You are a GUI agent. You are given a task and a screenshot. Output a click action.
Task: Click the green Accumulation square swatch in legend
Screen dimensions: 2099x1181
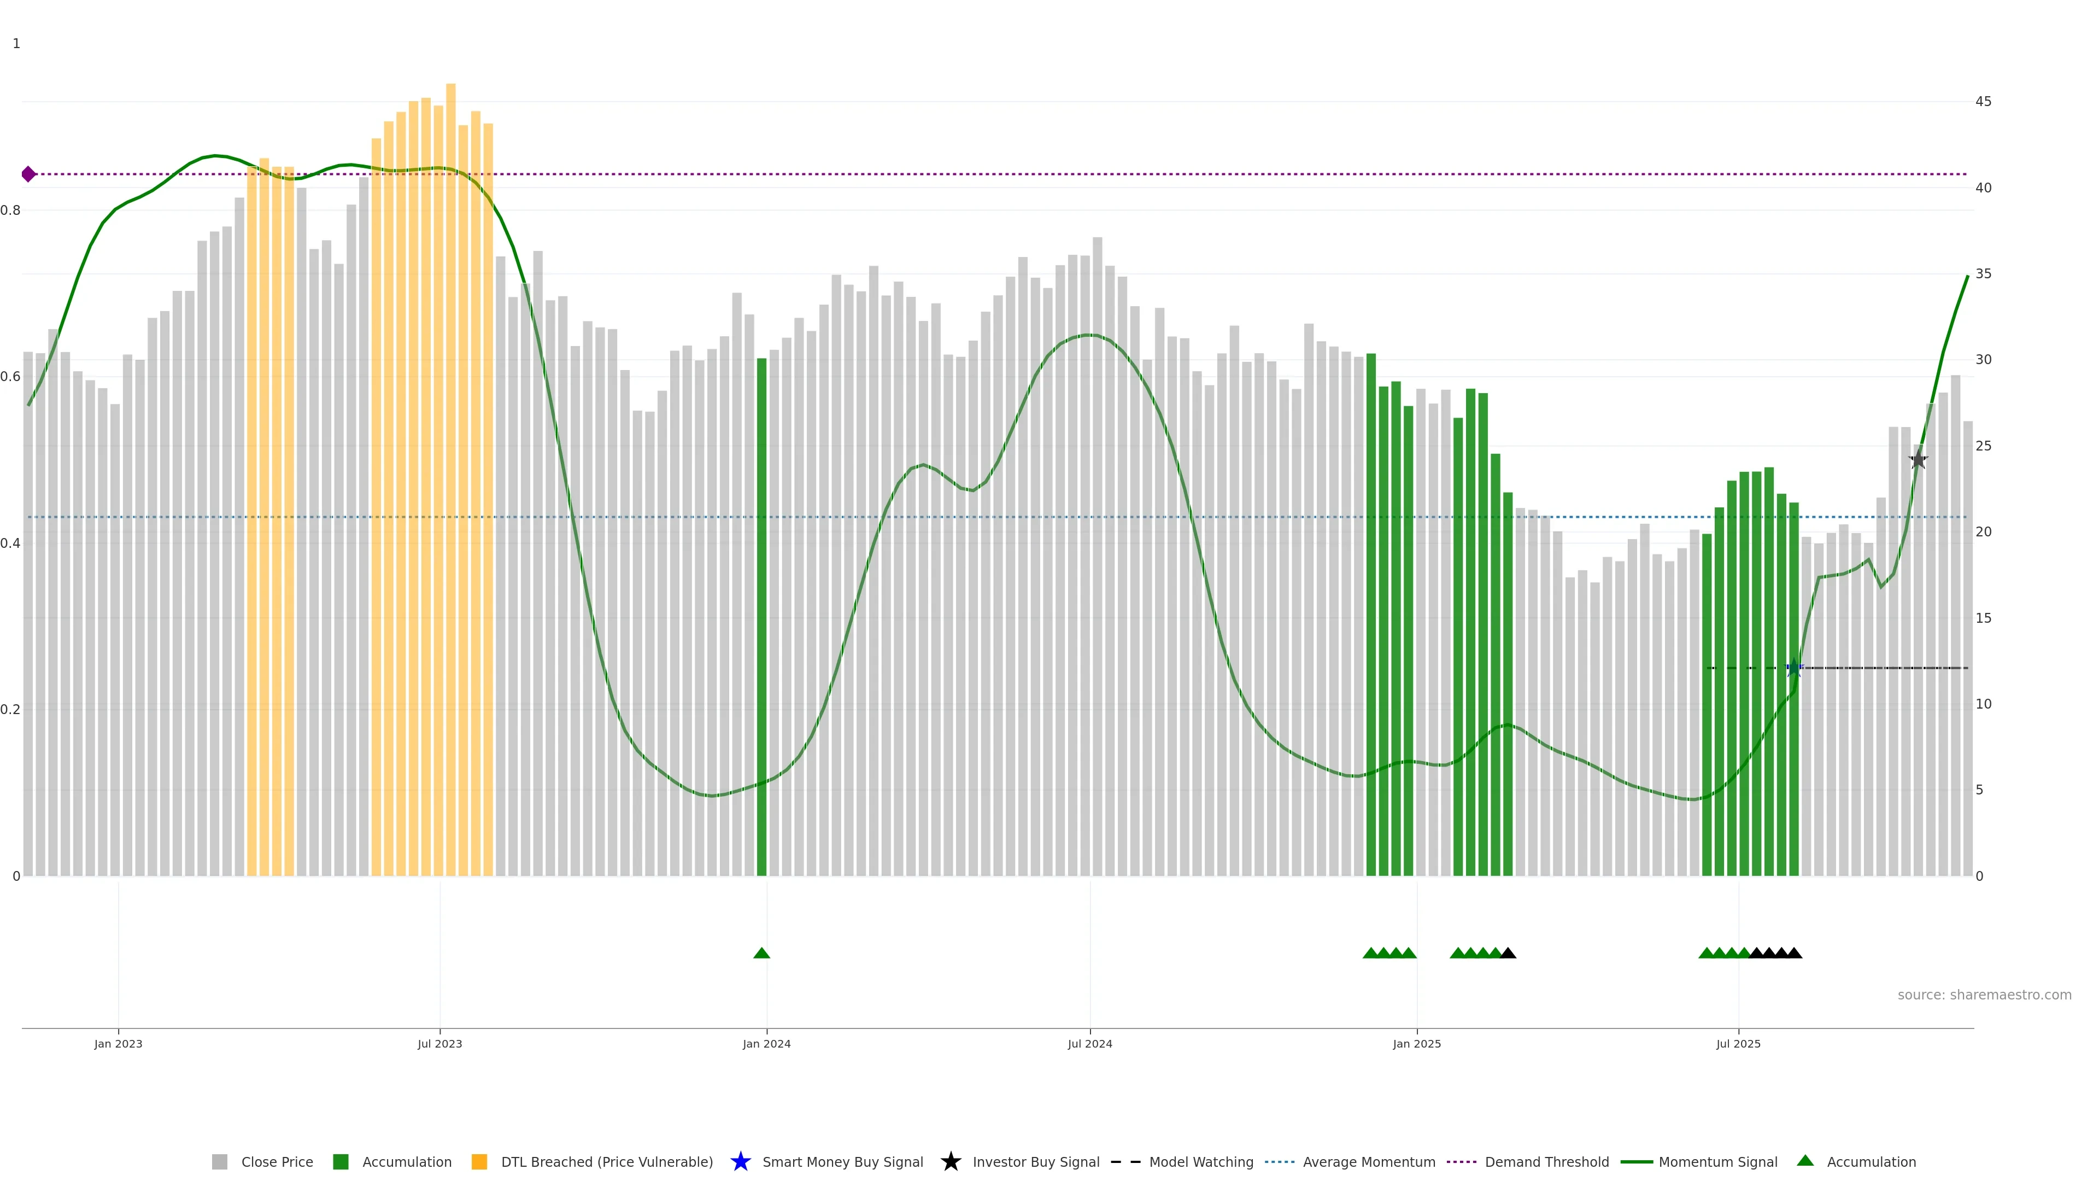[x=341, y=1162]
